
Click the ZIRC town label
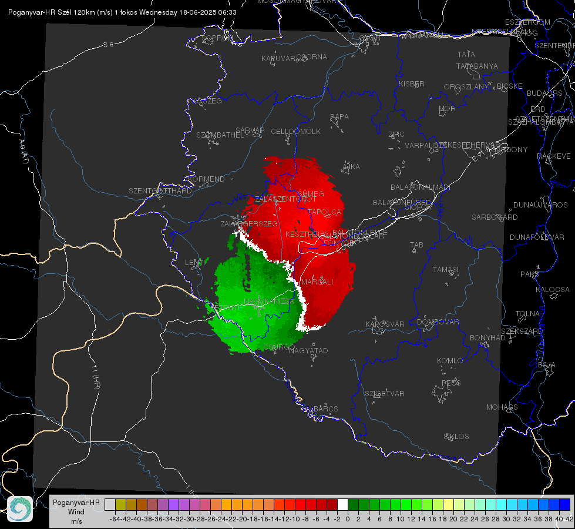click(x=396, y=134)
